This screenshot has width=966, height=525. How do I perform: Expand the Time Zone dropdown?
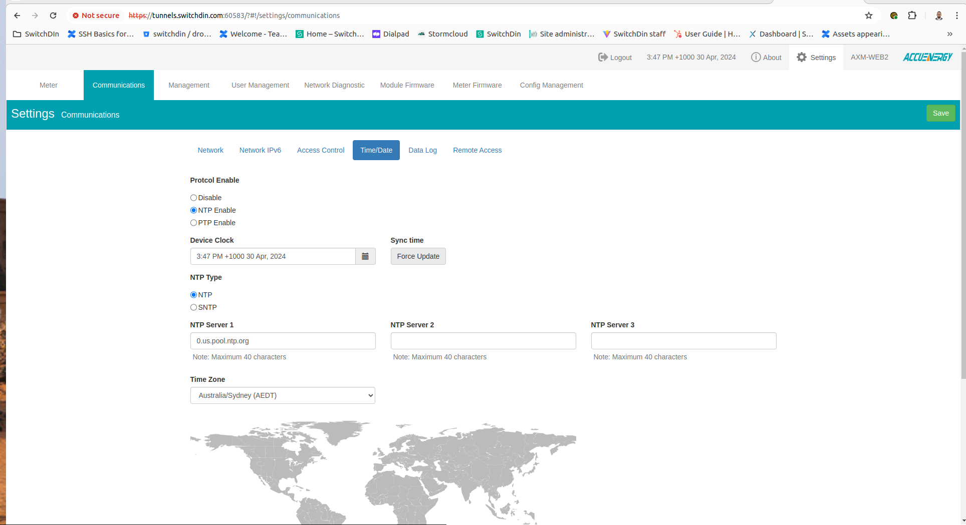[x=283, y=395]
